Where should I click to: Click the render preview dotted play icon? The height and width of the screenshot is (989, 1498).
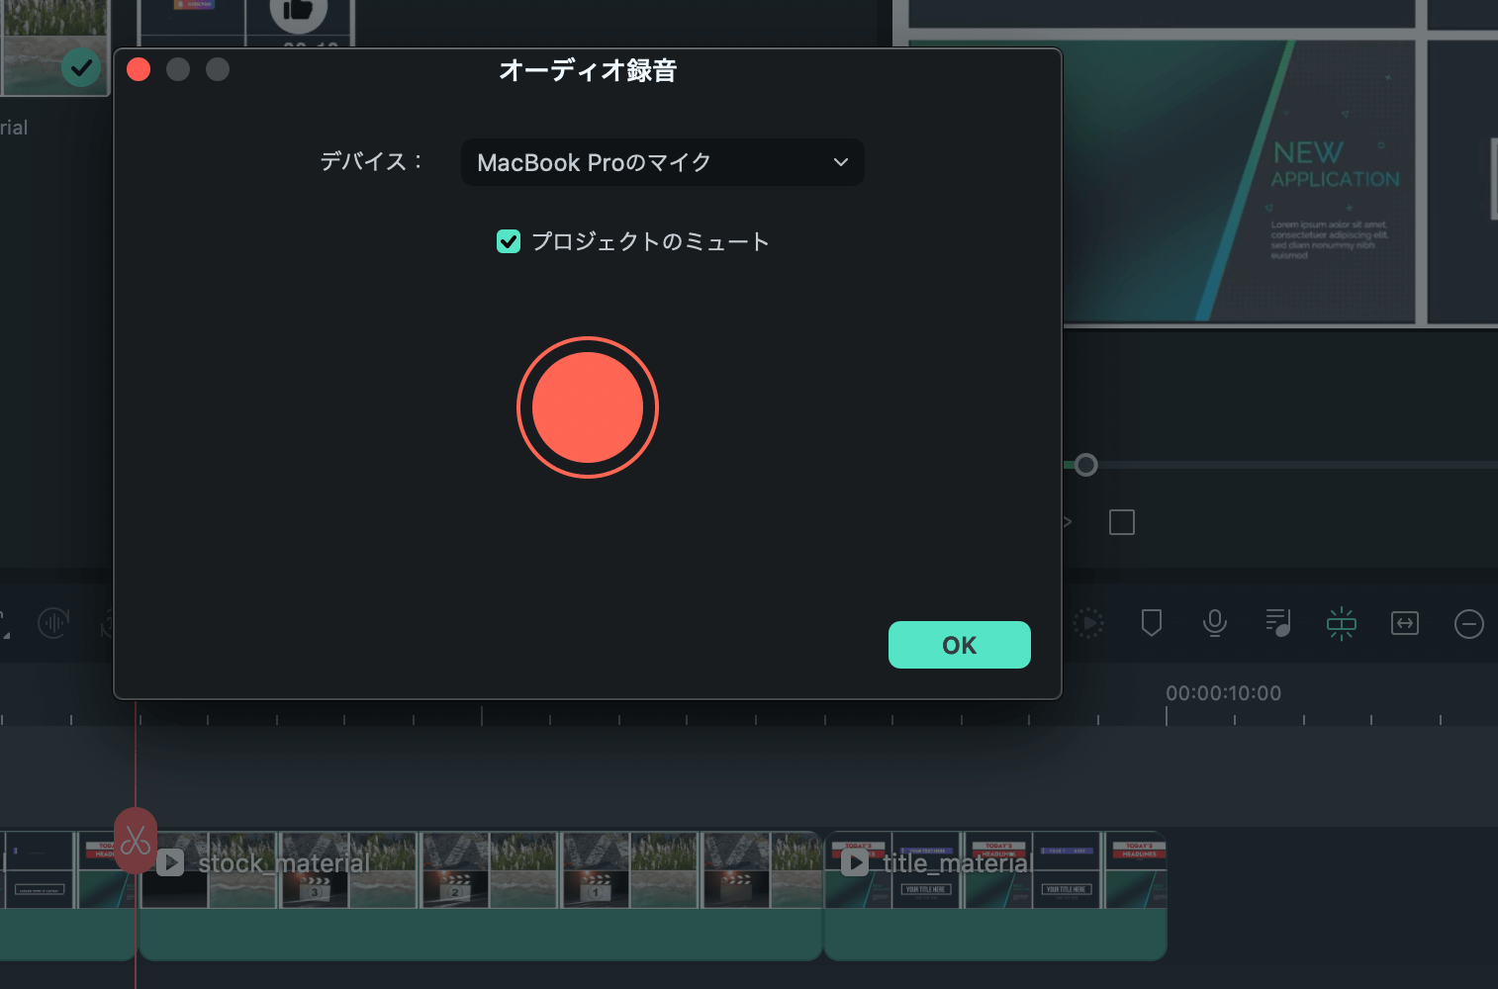(1087, 623)
